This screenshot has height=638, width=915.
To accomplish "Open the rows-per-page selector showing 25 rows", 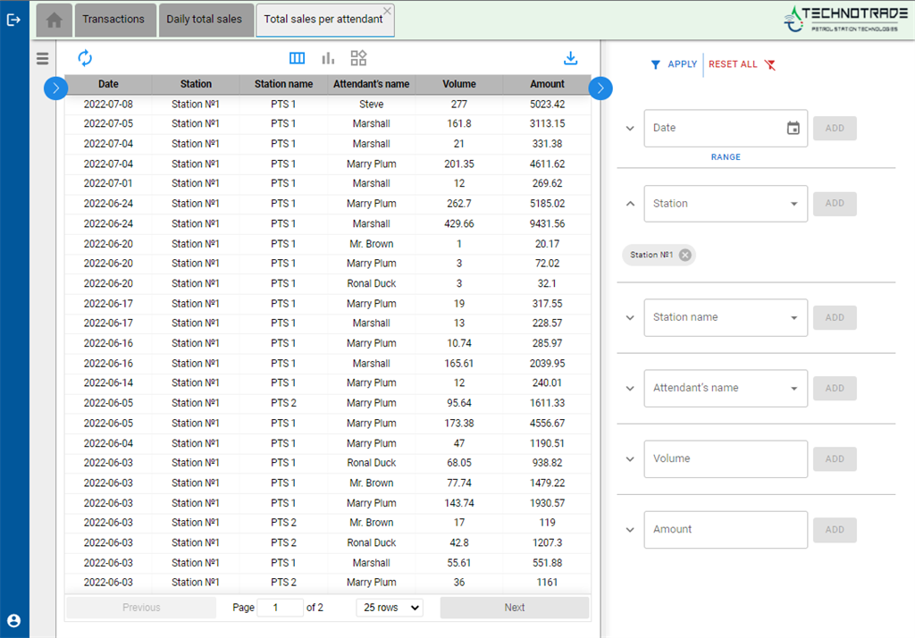I will click(389, 608).
